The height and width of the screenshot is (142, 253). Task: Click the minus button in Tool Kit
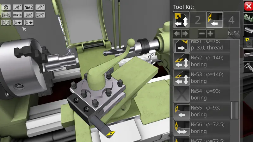[x=202, y=34]
